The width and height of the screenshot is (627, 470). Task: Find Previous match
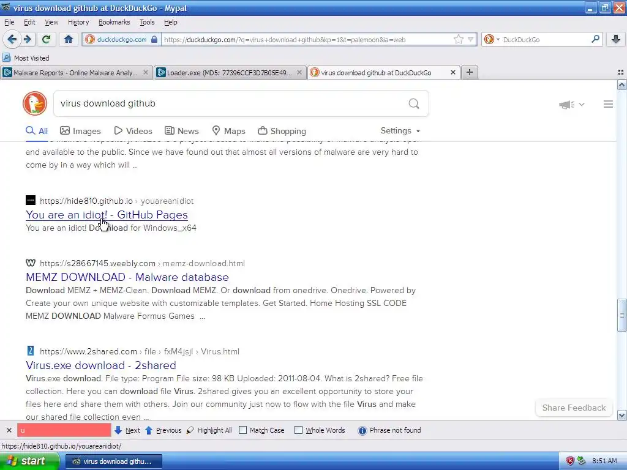(163, 430)
